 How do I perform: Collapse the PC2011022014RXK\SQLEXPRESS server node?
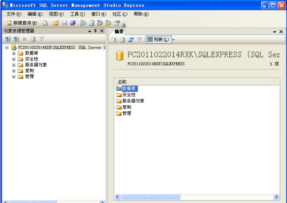point(7,48)
